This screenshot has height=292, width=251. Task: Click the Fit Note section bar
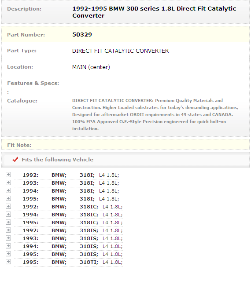pos(125,145)
